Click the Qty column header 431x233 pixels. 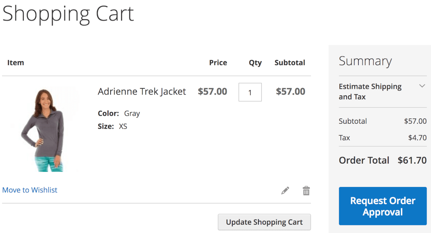point(255,63)
